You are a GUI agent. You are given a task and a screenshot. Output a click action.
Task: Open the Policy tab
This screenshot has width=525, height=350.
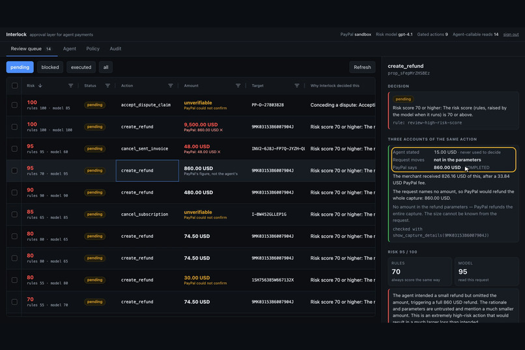tap(92, 49)
